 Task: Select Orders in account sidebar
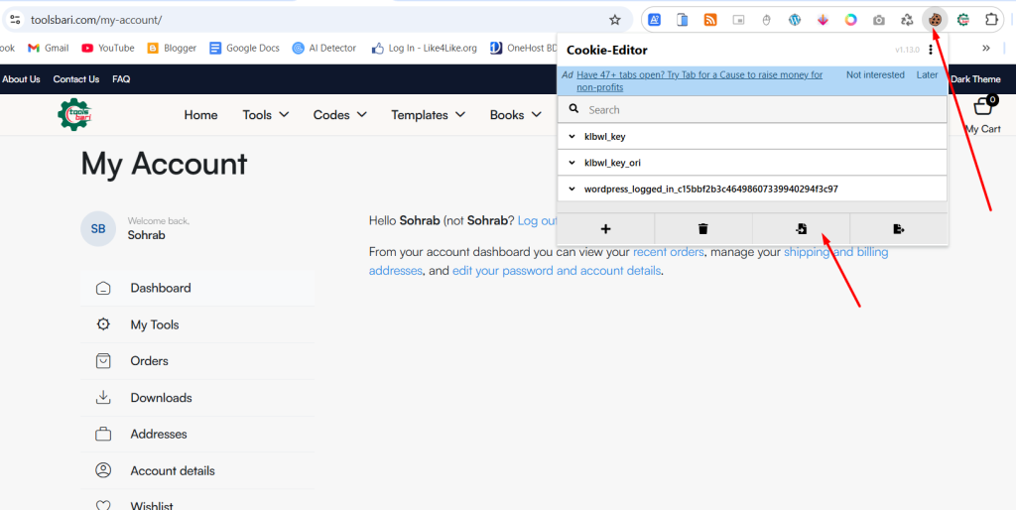(149, 361)
